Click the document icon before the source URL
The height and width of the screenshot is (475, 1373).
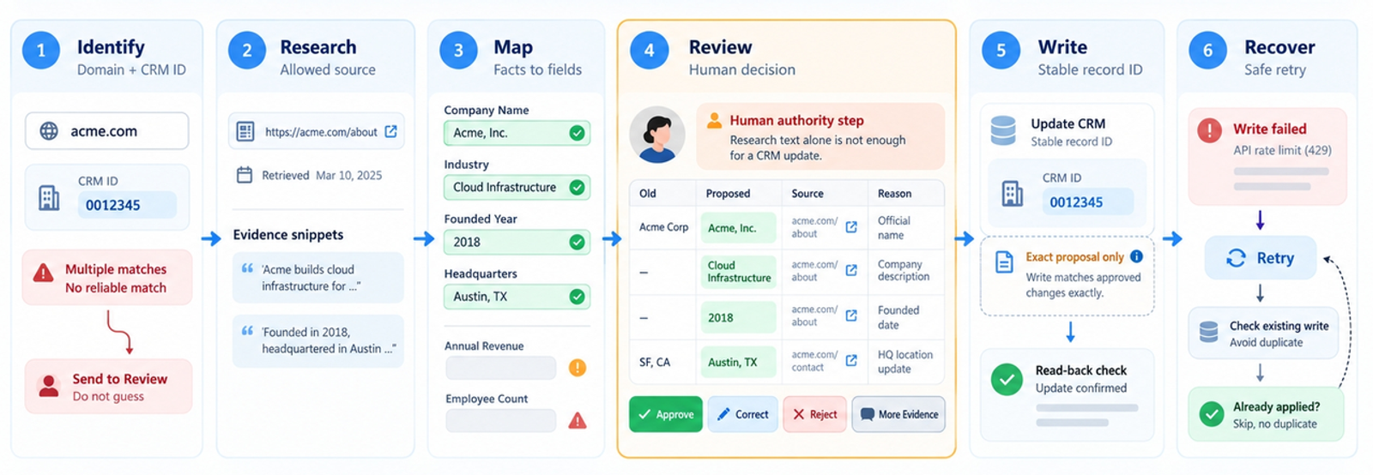[x=245, y=131]
